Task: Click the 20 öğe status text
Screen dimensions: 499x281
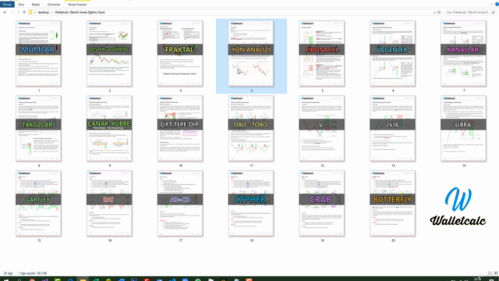Action: pyautogui.click(x=8, y=273)
